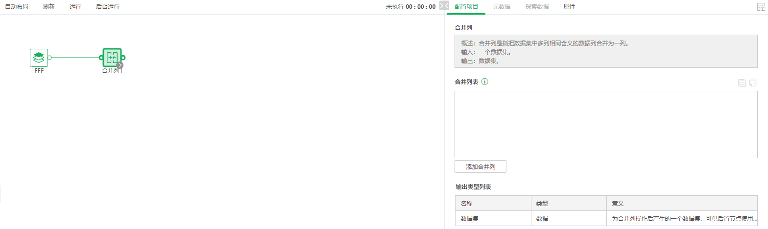The width and height of the screenshot is (768, 229).
Task: Collapse the right panel with the gray toggle icon
Action: click(x=444, y=6)
